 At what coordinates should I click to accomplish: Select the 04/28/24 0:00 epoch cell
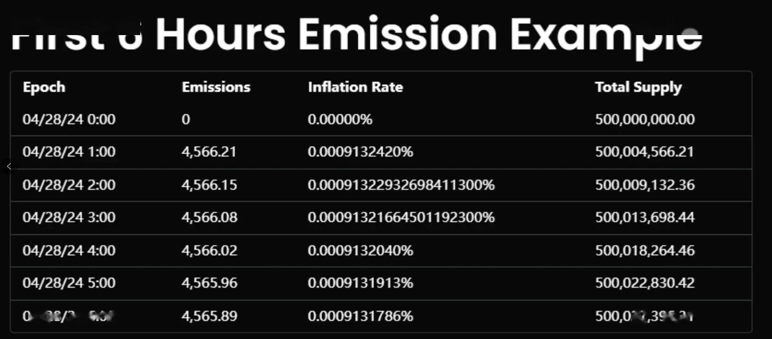click(69, 119)
